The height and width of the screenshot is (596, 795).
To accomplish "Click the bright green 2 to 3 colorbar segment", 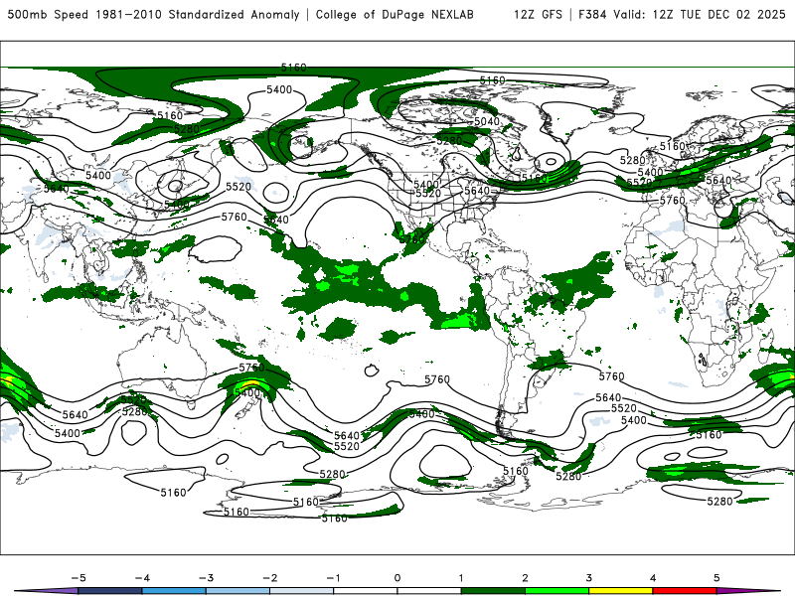I will tap(556, 591).
